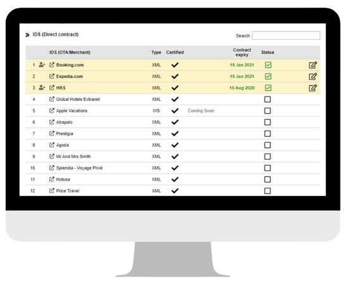Viewport: 350px width, 286px height.
Task: Open the external link icon for Hotusa
Action: pyautogui.click(x=51, y=179)
